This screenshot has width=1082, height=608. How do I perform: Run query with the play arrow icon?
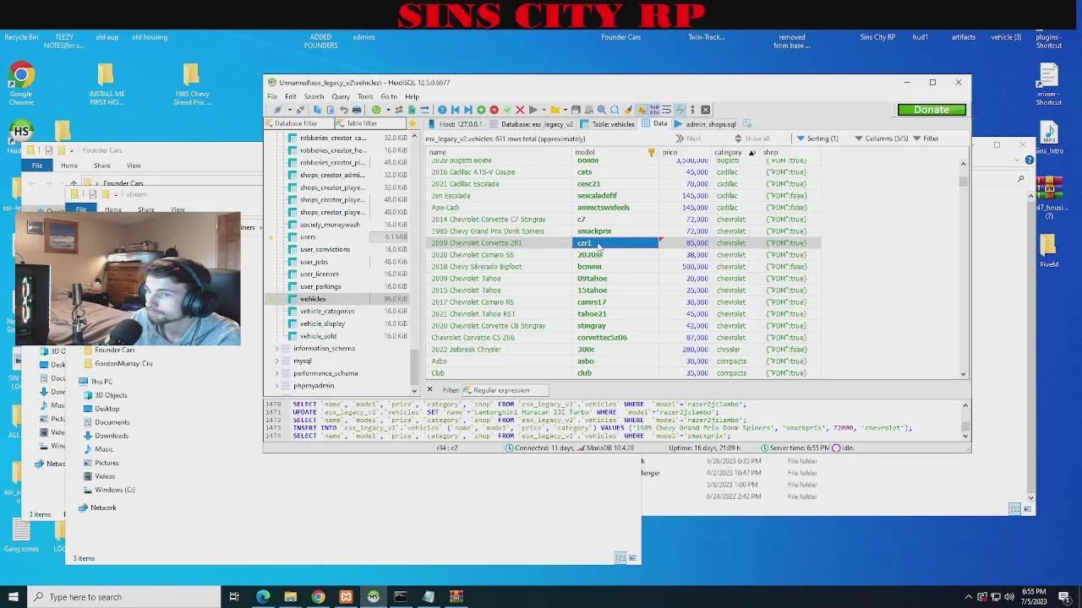[x=533, y=110]
